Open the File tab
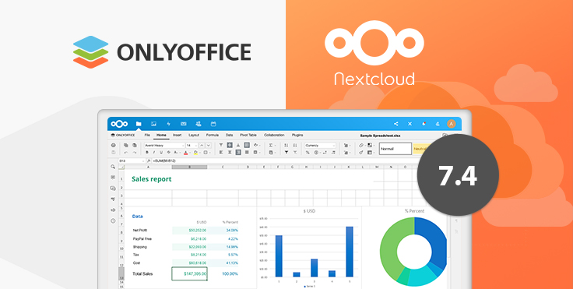This screenshot has height=289, width=573. (147, 135)
